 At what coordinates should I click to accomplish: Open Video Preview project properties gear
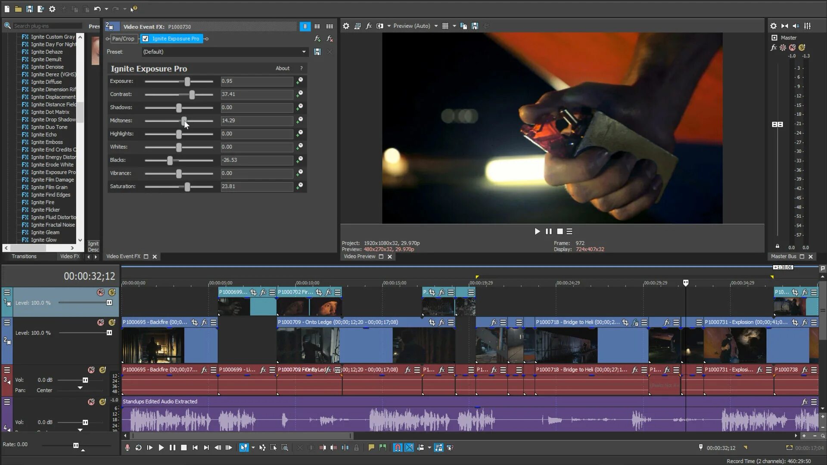pyautogui.click(x=346, y=26)
